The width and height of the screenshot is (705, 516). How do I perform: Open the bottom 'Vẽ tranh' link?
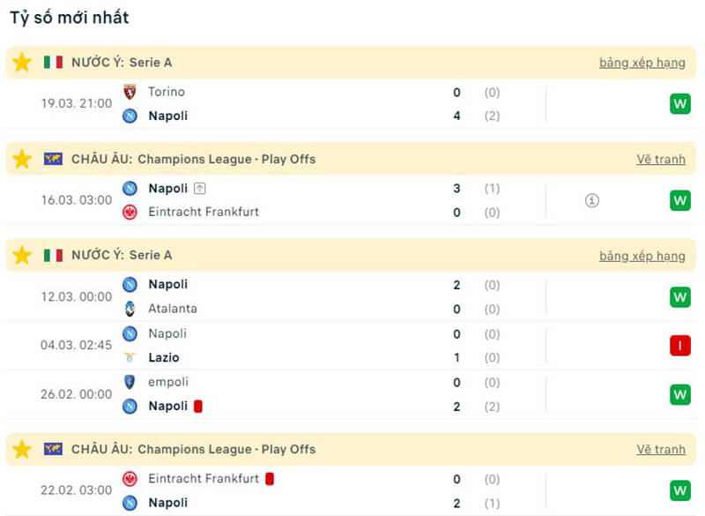[x=661, y=449]
